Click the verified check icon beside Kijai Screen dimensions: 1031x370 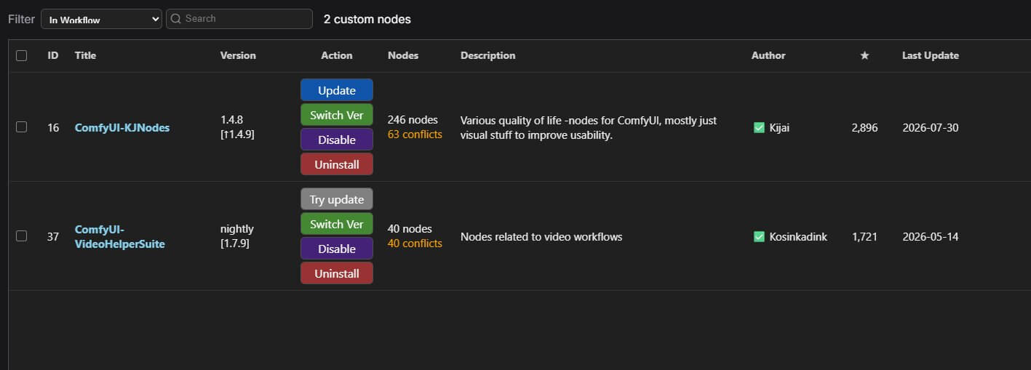759,128
